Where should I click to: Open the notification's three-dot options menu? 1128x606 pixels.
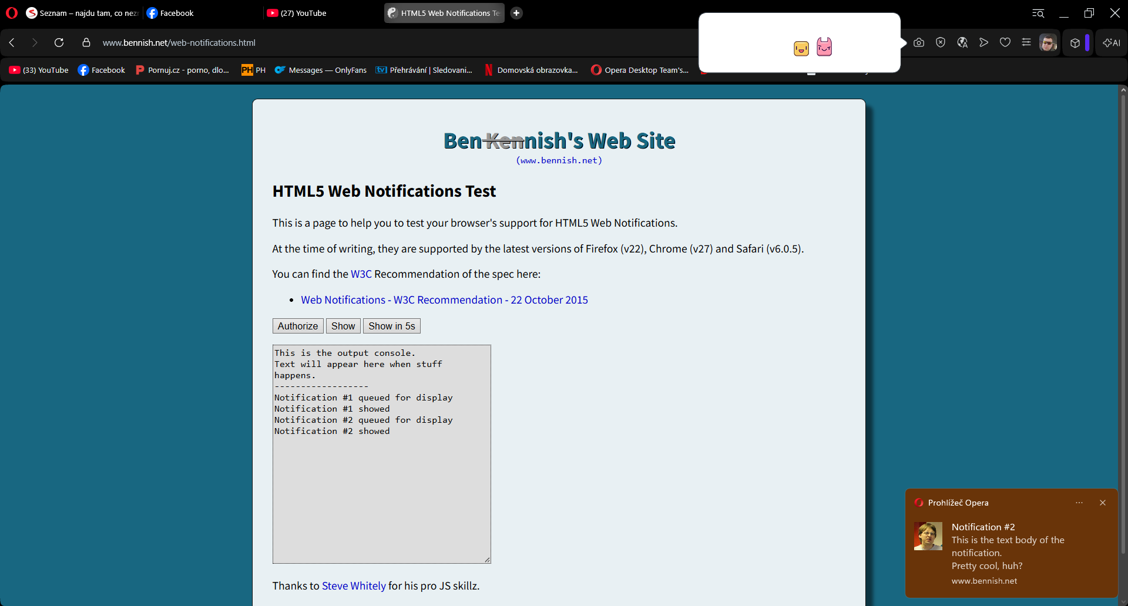click(1079, 503)
